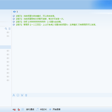
Task: Click into the message input area
Action: pos(62,102)
